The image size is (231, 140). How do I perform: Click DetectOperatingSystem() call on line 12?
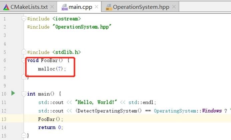click(x=109, y=111)
